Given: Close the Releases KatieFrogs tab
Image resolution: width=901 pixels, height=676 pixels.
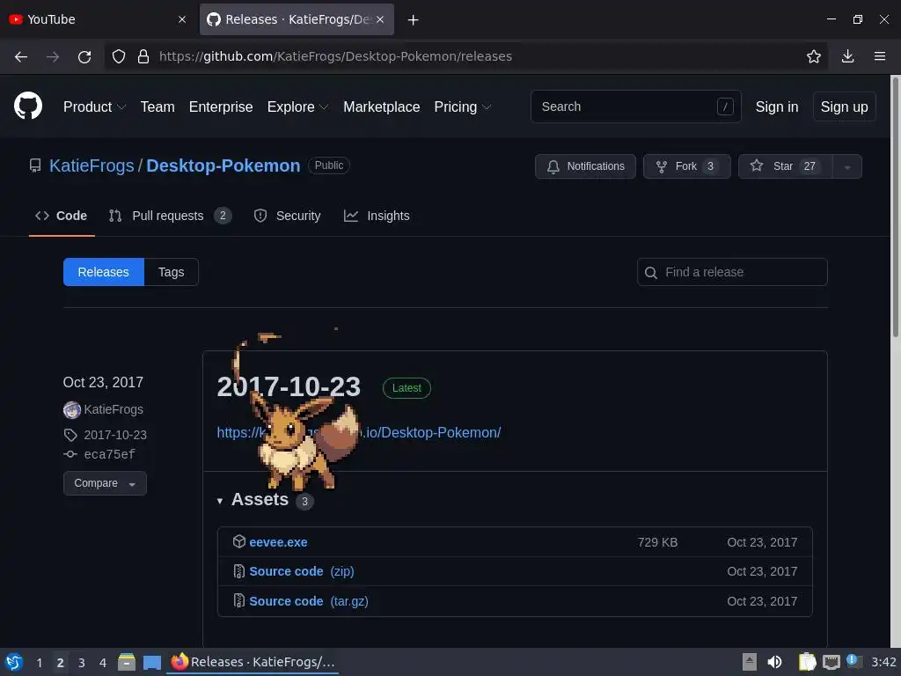Looking at the screenshot, I should point(380,19).
